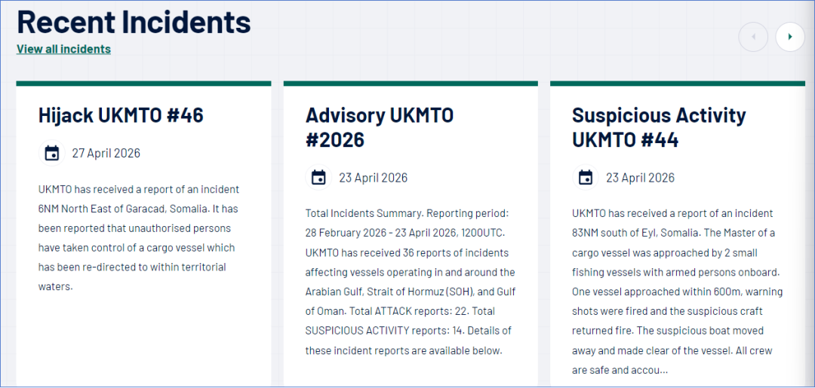815x388 pixels.
Task: Select the Advisory card green top border
Action: coord(411,84)
